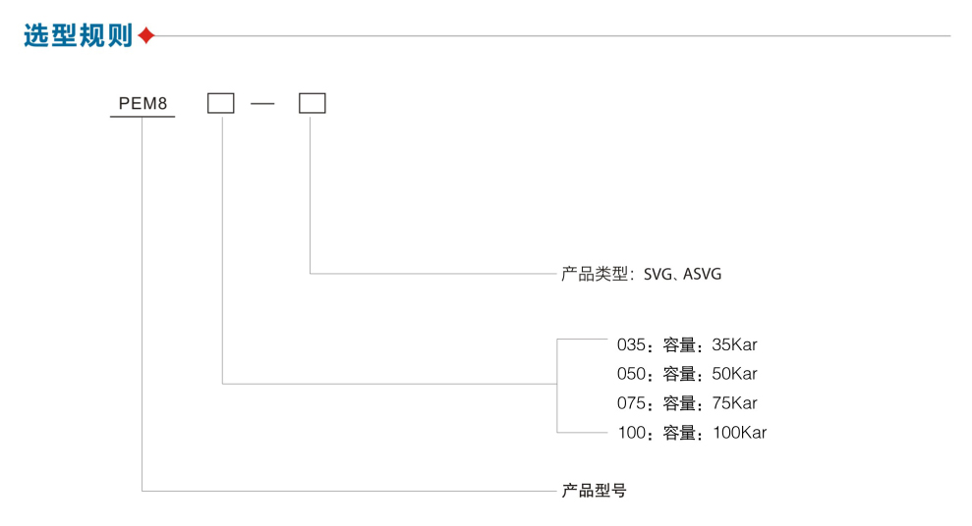Click the 035 capacity 35Kar option
This screenshot has height=526, width=972.
pyautogui.click(x=687, y=344)
